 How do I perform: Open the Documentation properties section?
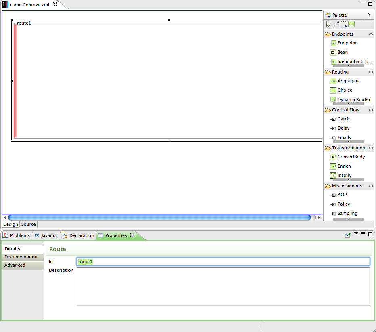(21, 257)
